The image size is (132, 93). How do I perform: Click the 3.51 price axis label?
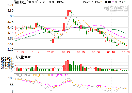[x=10, y=44]
